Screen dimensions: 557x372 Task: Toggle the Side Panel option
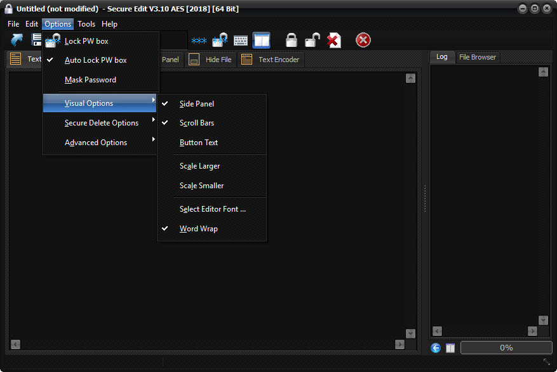click(211, 104)
